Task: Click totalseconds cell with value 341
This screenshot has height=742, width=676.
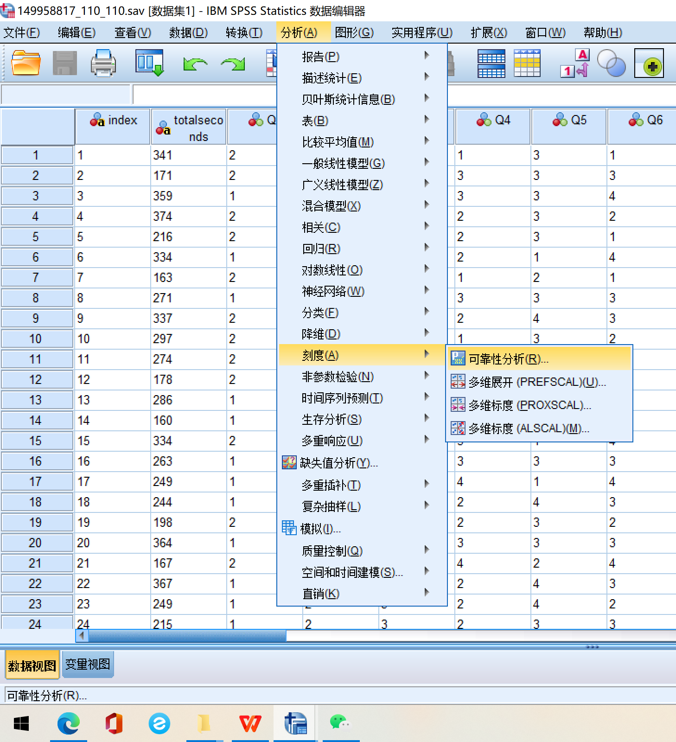Action: [189, 155]
